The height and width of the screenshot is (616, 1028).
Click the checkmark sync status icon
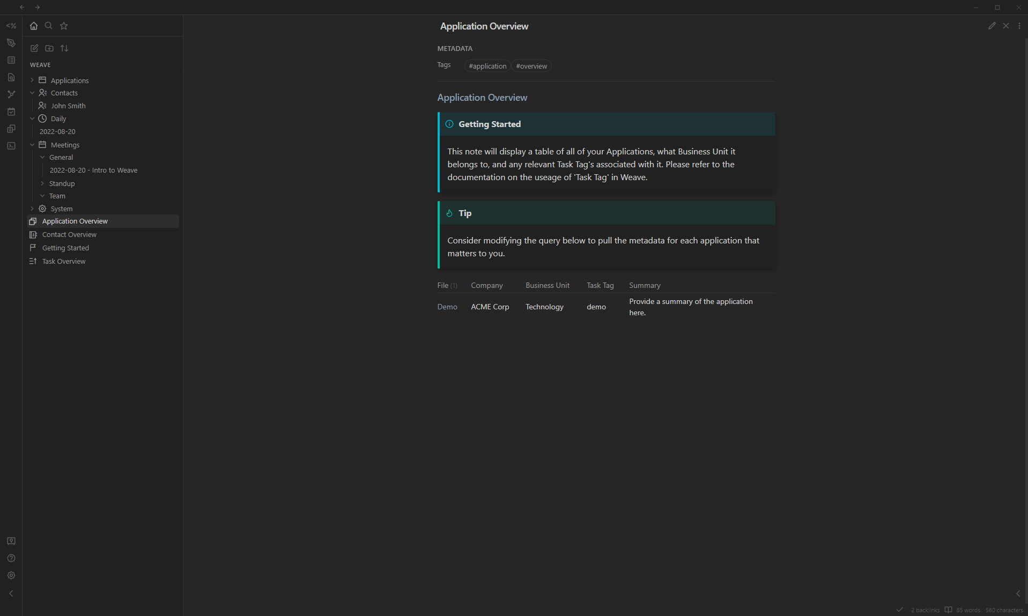[x=900, y=610]
